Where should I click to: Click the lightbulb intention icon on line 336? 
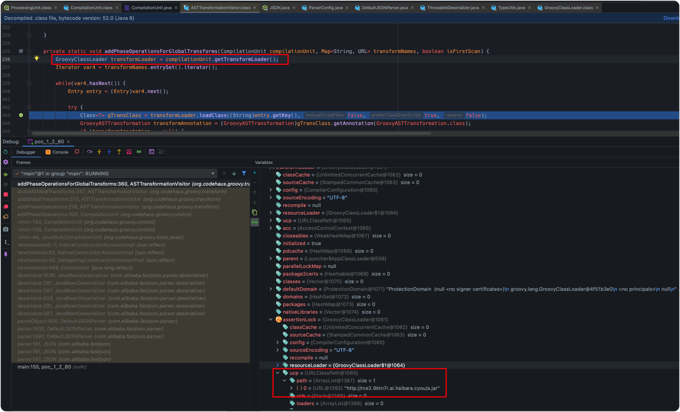pos(36,58)
